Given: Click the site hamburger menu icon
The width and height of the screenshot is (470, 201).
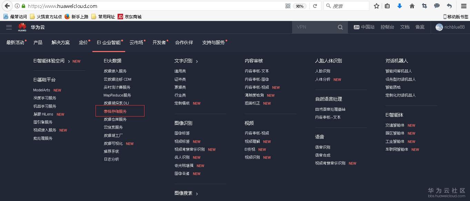Looking at the screenshot, I should coord(9,27).
